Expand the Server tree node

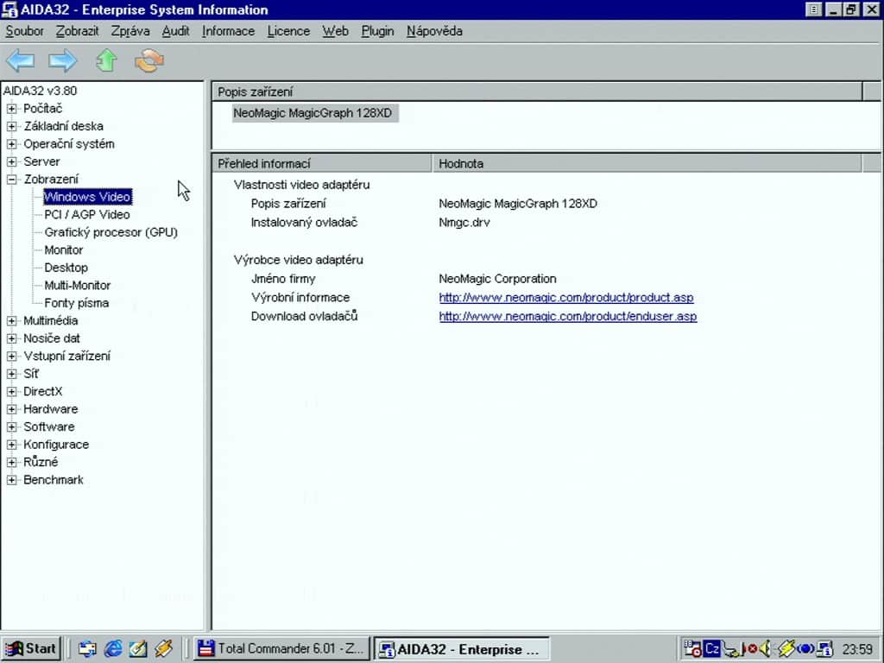coord(11,161)
